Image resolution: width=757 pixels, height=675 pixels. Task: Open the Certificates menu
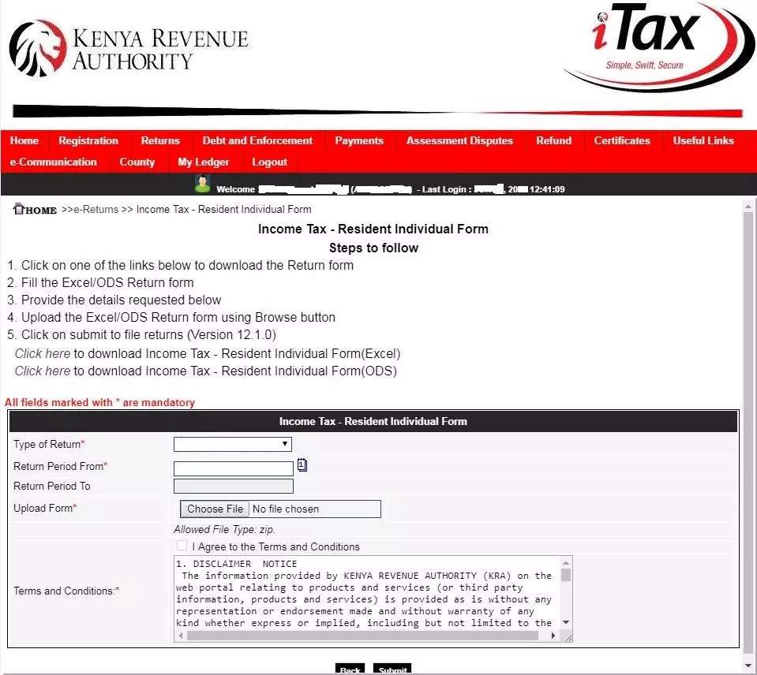622,140
